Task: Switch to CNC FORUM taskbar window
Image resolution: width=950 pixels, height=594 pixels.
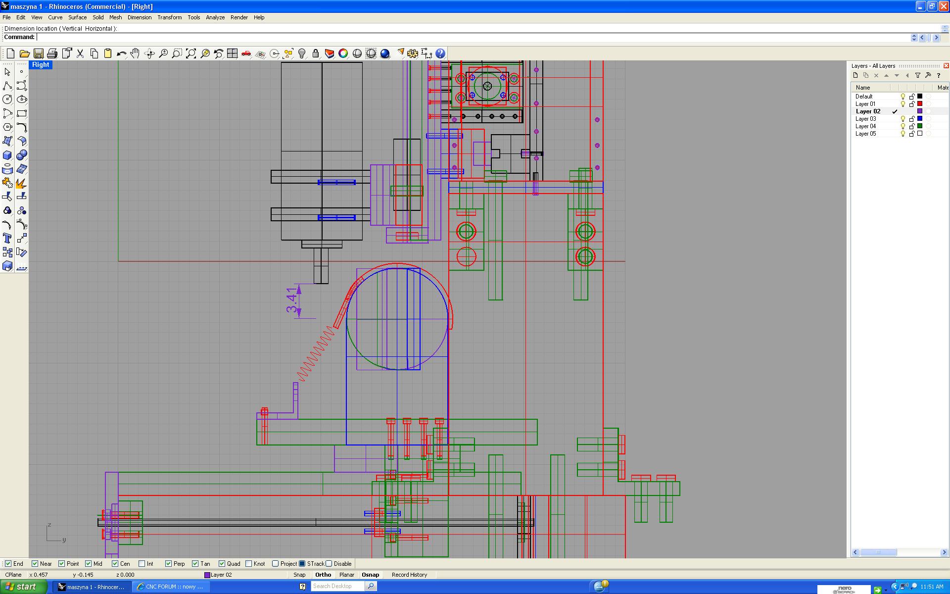Action: pyautogui.click(x=171, y=587)
